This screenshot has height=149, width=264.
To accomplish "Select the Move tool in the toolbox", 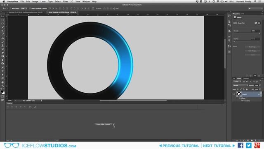I will [2, 17].
